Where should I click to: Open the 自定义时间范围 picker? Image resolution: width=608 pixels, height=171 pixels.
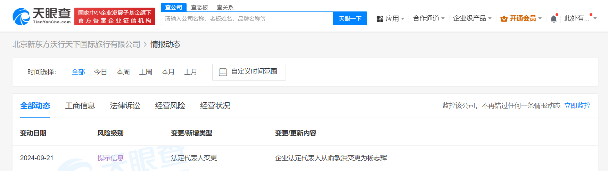pos(249,72)
